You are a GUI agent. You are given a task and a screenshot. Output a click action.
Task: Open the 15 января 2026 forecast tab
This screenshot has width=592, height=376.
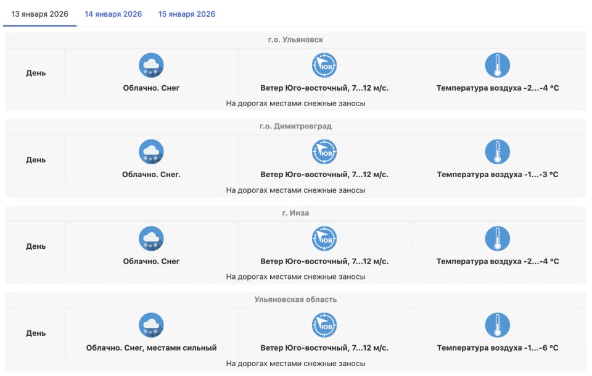coord(187,14)
